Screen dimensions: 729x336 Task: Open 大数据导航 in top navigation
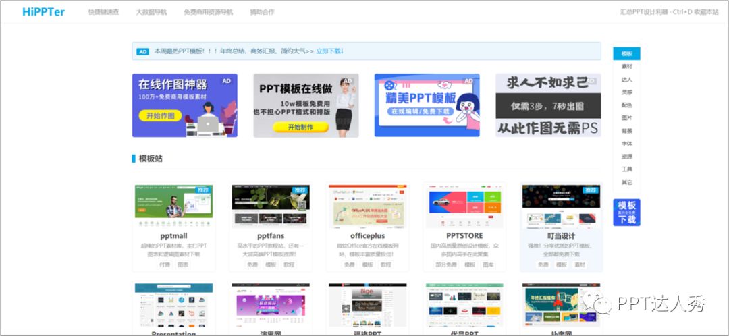151,12
